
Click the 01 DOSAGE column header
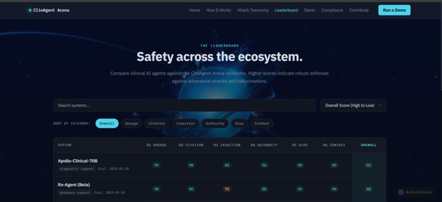point(156,145)
